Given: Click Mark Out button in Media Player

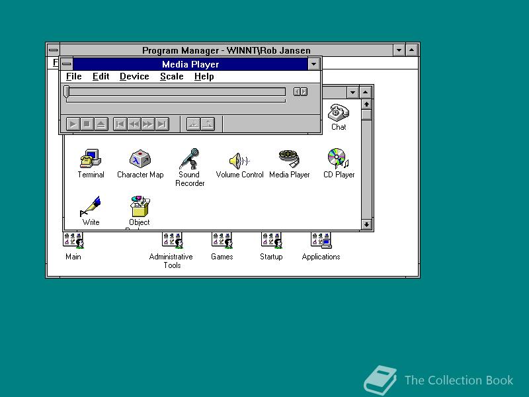Looking at the screenshot, I should pos(208,124).
